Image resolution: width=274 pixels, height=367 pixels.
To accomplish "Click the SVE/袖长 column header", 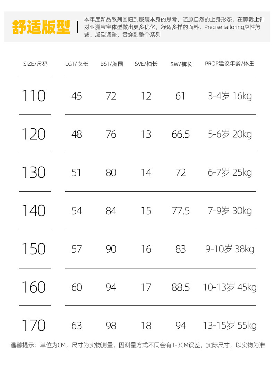I will click(x=146, y=64).
